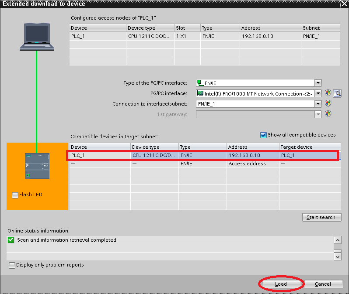
Task: Click the magnifier properties icon beside PG/PC interface
Action: tap(337, 93)
